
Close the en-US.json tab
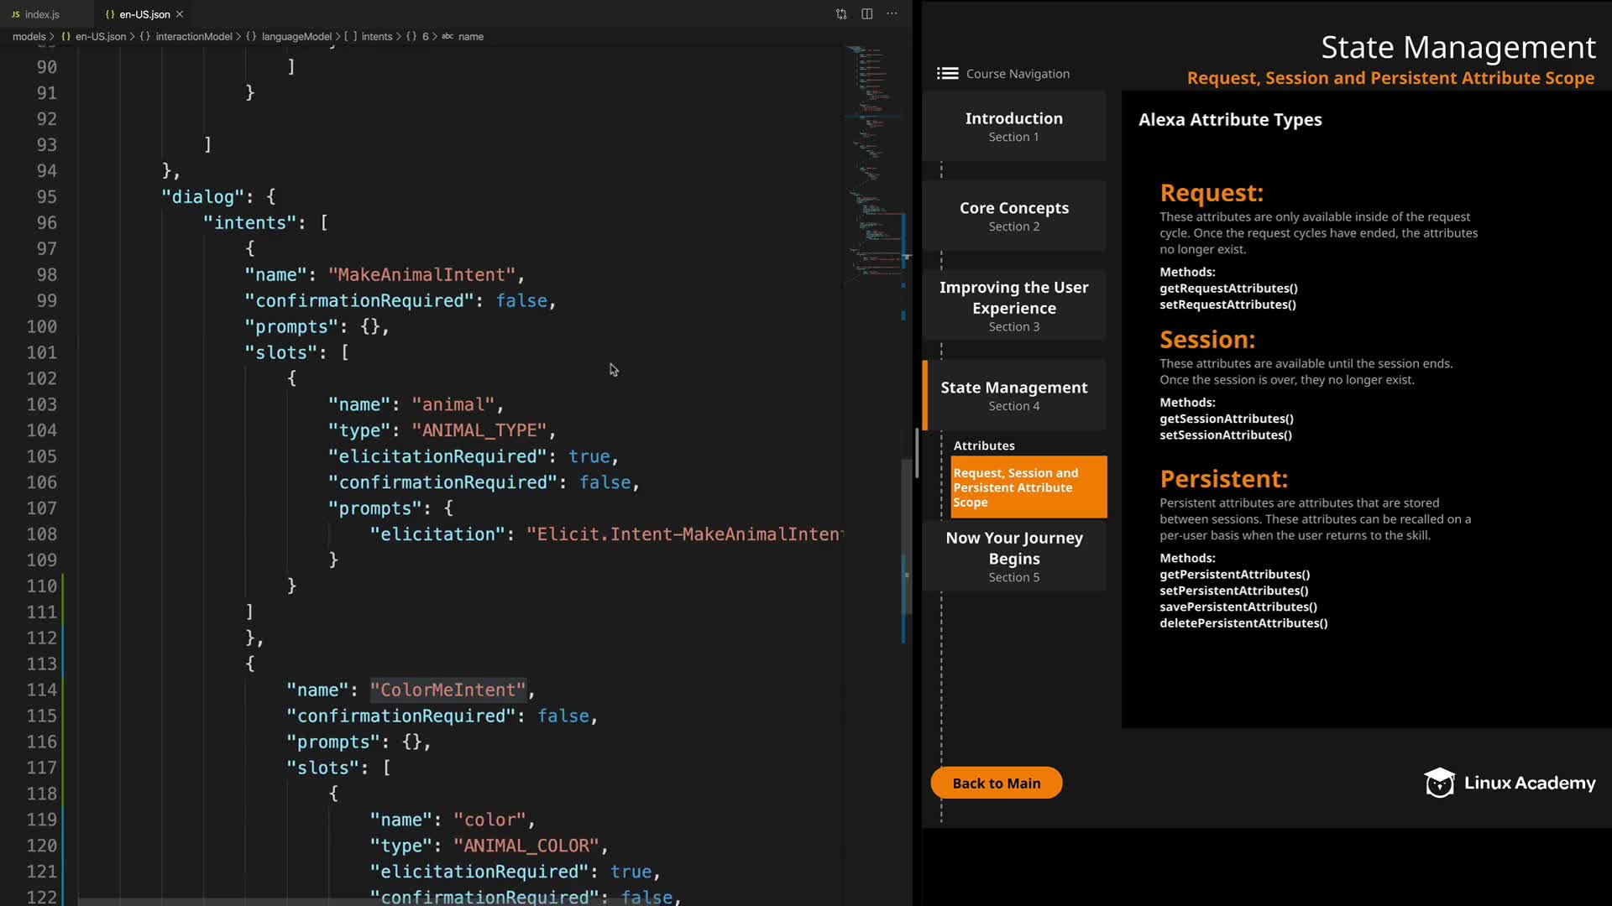point(180,14)
